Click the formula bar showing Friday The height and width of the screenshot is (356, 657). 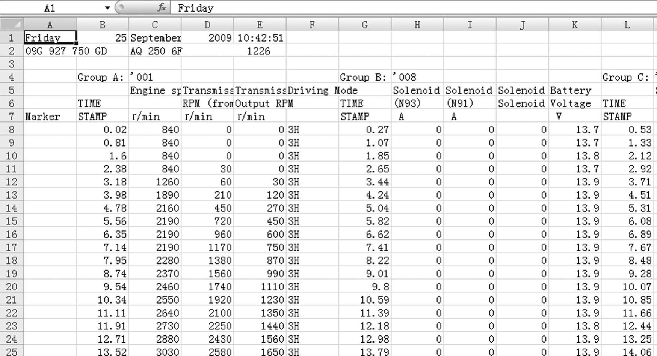tap(413, 7)
